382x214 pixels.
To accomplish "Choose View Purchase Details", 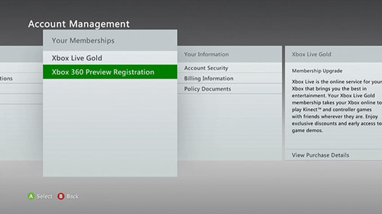I will click(320, 155).
